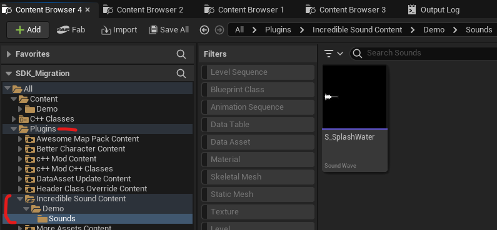This screenshot has height=230, width=497.
Task: Select the Sounds folder in tree
Action: pos(98,219)
